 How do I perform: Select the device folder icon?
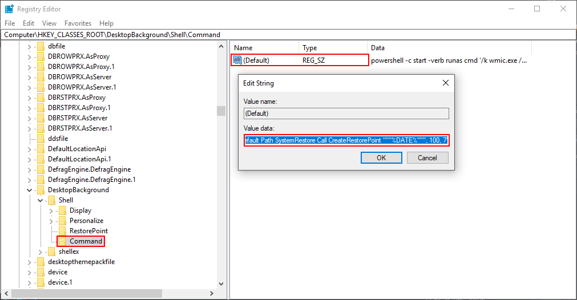point(41,272)
